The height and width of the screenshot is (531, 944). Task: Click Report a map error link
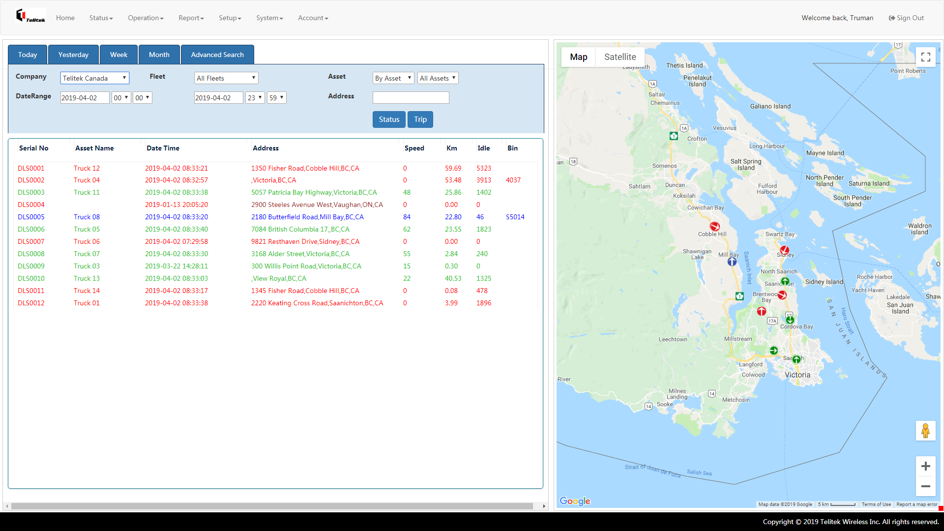[x=917, y=504]
